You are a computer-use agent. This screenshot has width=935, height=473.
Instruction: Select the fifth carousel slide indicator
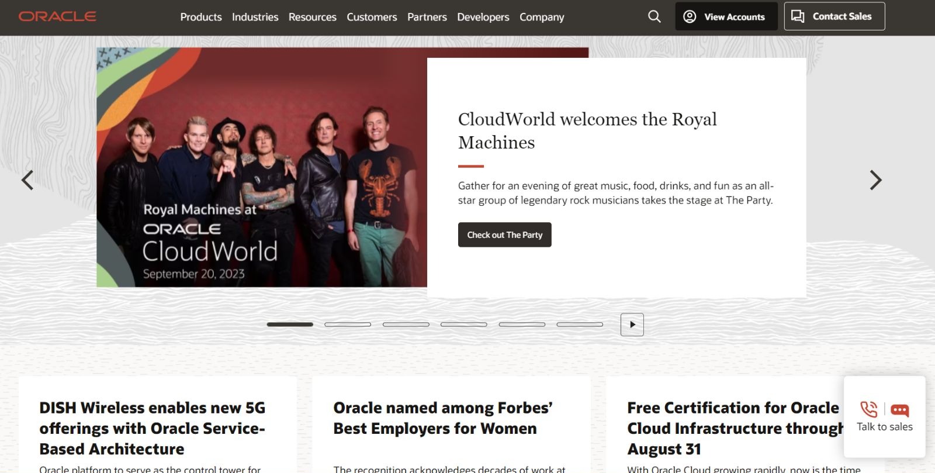[x=522, y=324]
